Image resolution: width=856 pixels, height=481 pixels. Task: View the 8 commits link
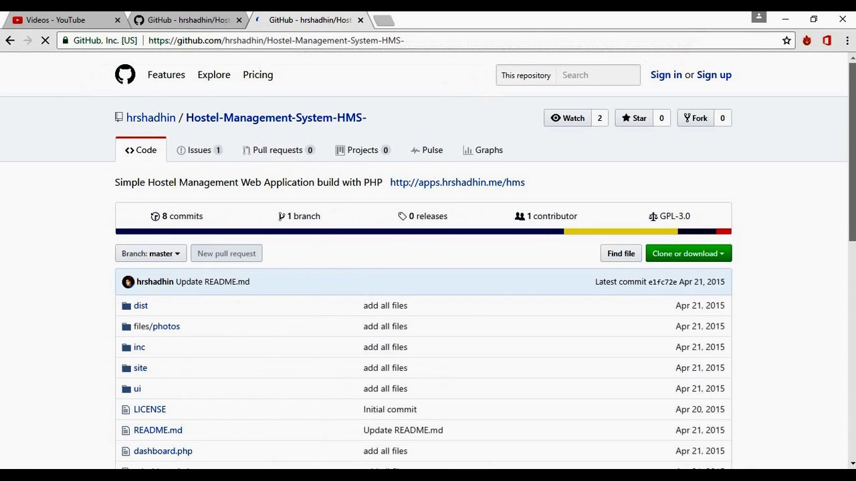point(177,216)
